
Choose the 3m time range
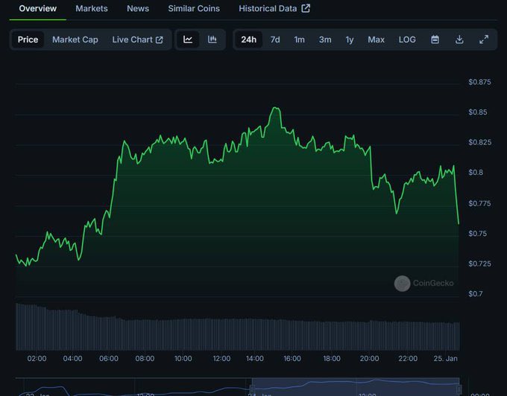pyautogui.click(x=325, y=39)
